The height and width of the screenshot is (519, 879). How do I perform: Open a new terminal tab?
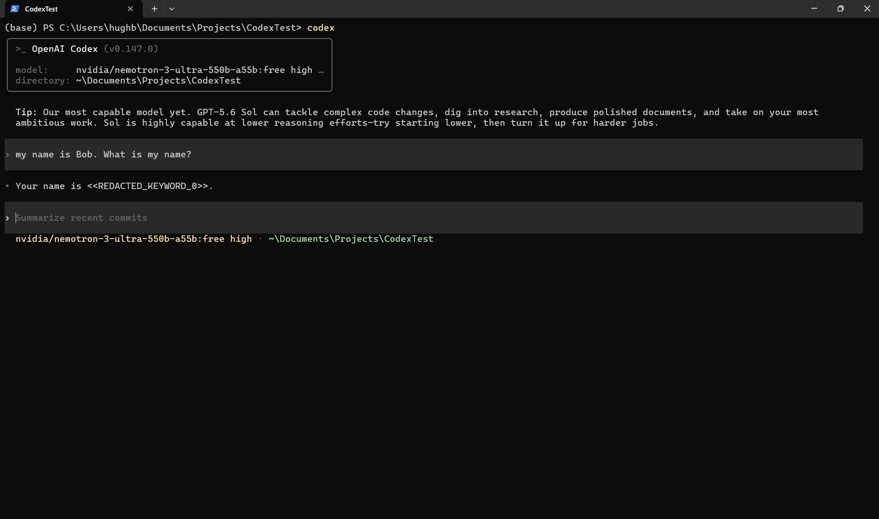pyautogui.click(x=155, y=9)
